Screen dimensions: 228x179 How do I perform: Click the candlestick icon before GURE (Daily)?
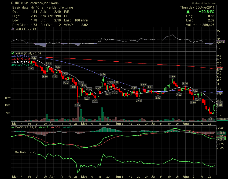coord(13,54)
